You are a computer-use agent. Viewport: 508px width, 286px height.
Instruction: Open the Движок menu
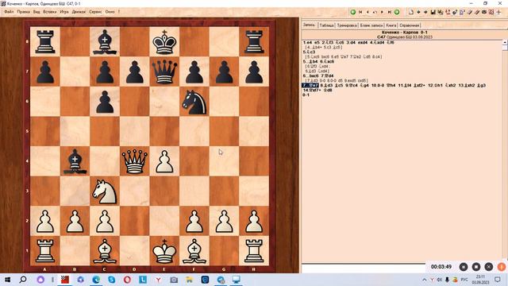point(79,12)
